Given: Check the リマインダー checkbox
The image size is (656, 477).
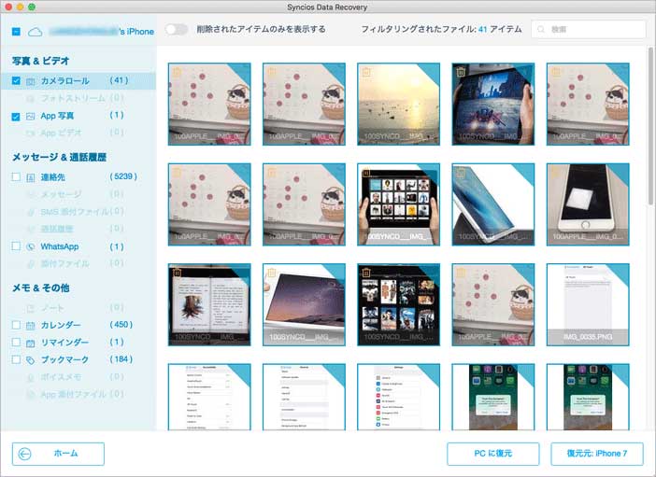Looking at the screenshot, I should point(16,343).
